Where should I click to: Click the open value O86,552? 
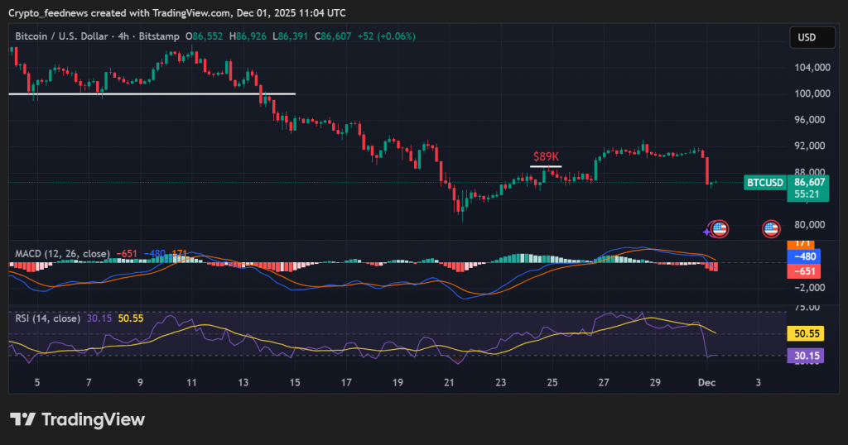tap(204, 36)
